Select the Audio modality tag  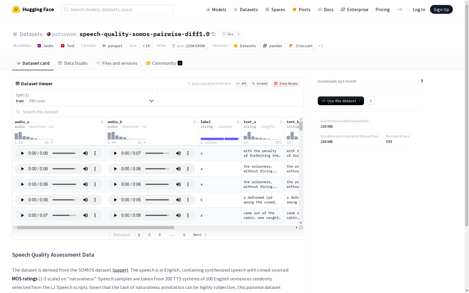click(x=45, y=46)
